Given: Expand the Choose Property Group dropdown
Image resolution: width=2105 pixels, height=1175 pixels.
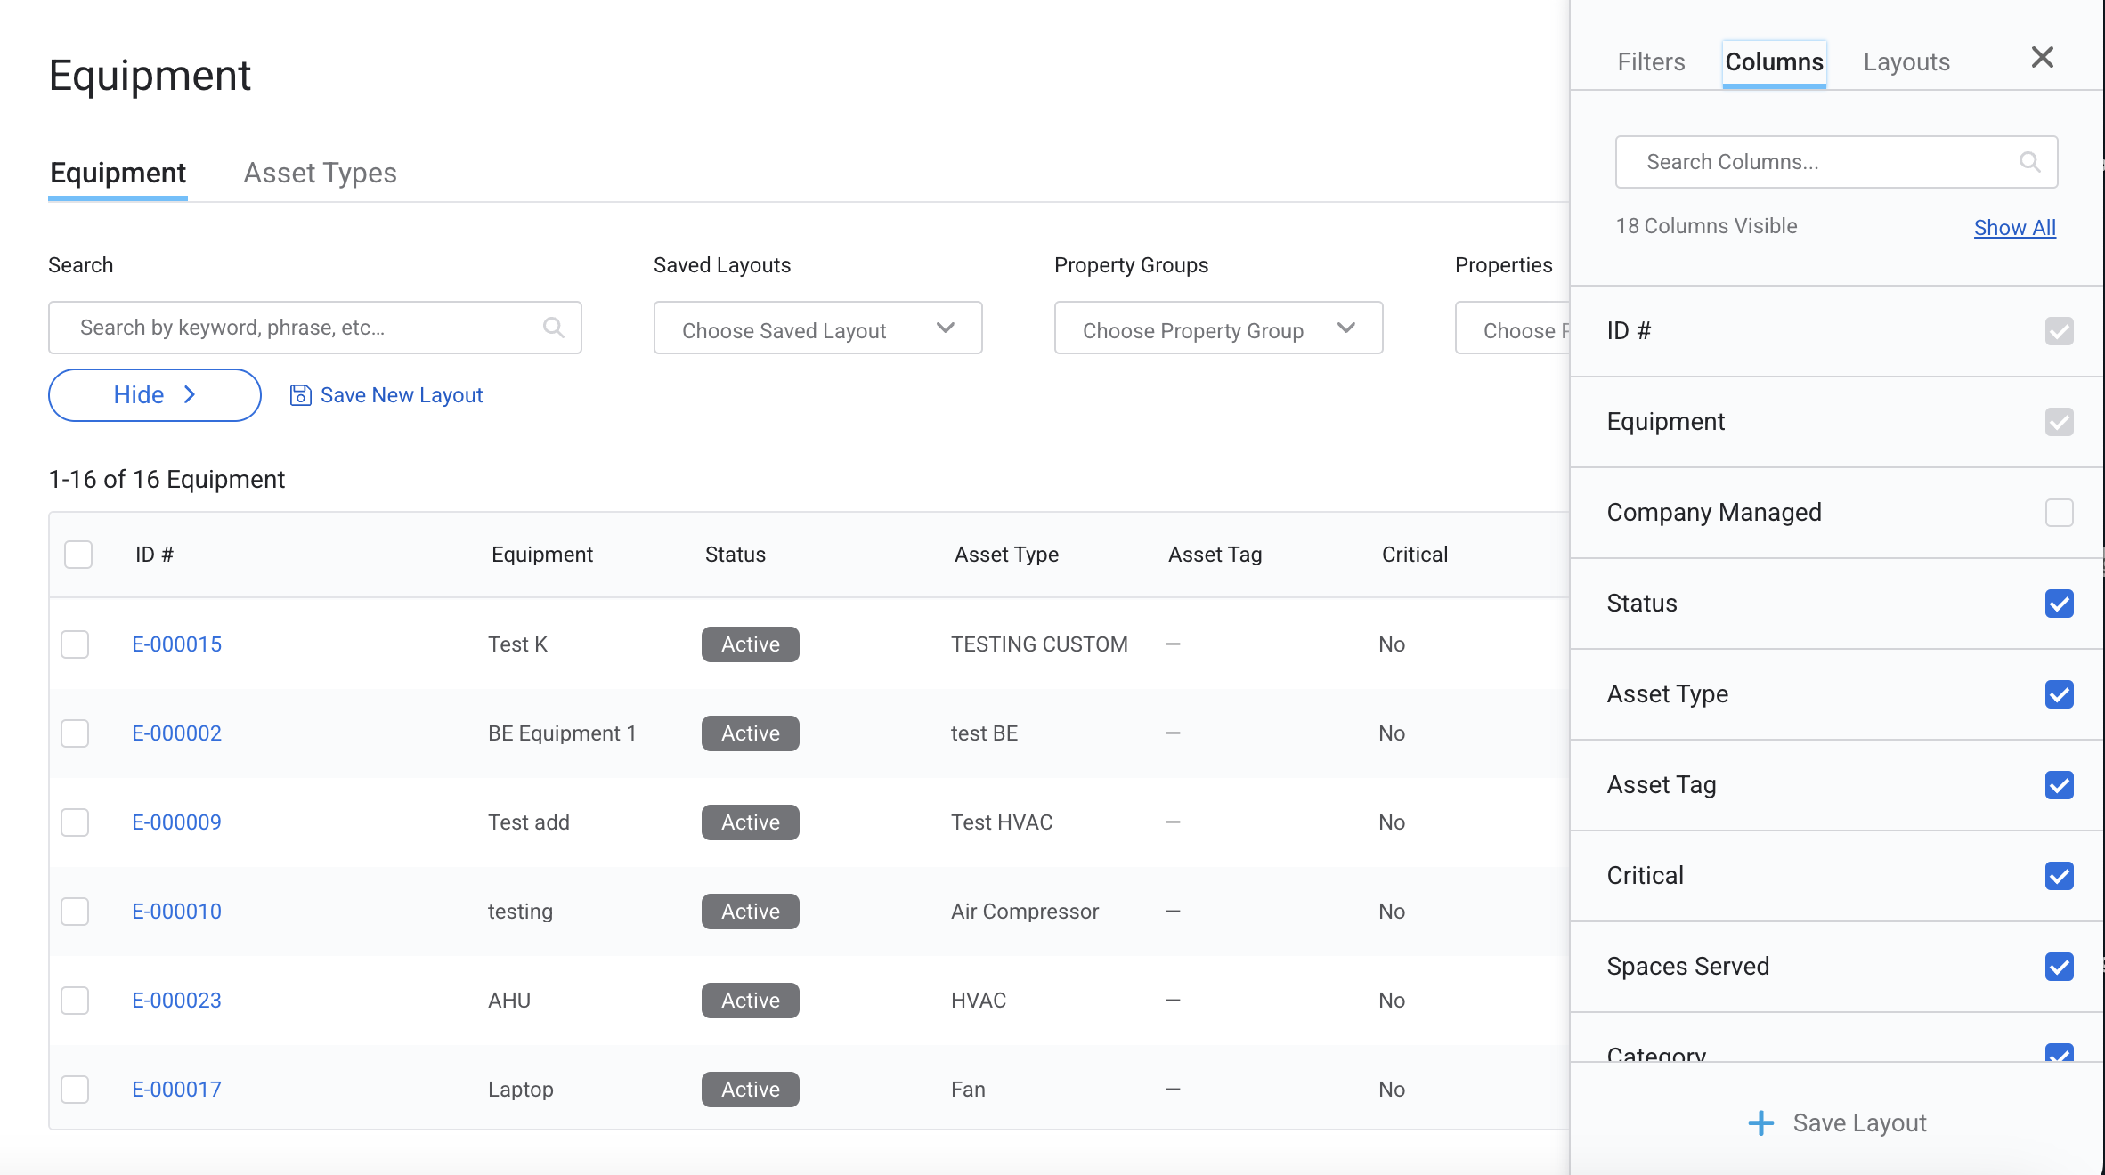Looking at the screenshot, I should [1218, 328].
